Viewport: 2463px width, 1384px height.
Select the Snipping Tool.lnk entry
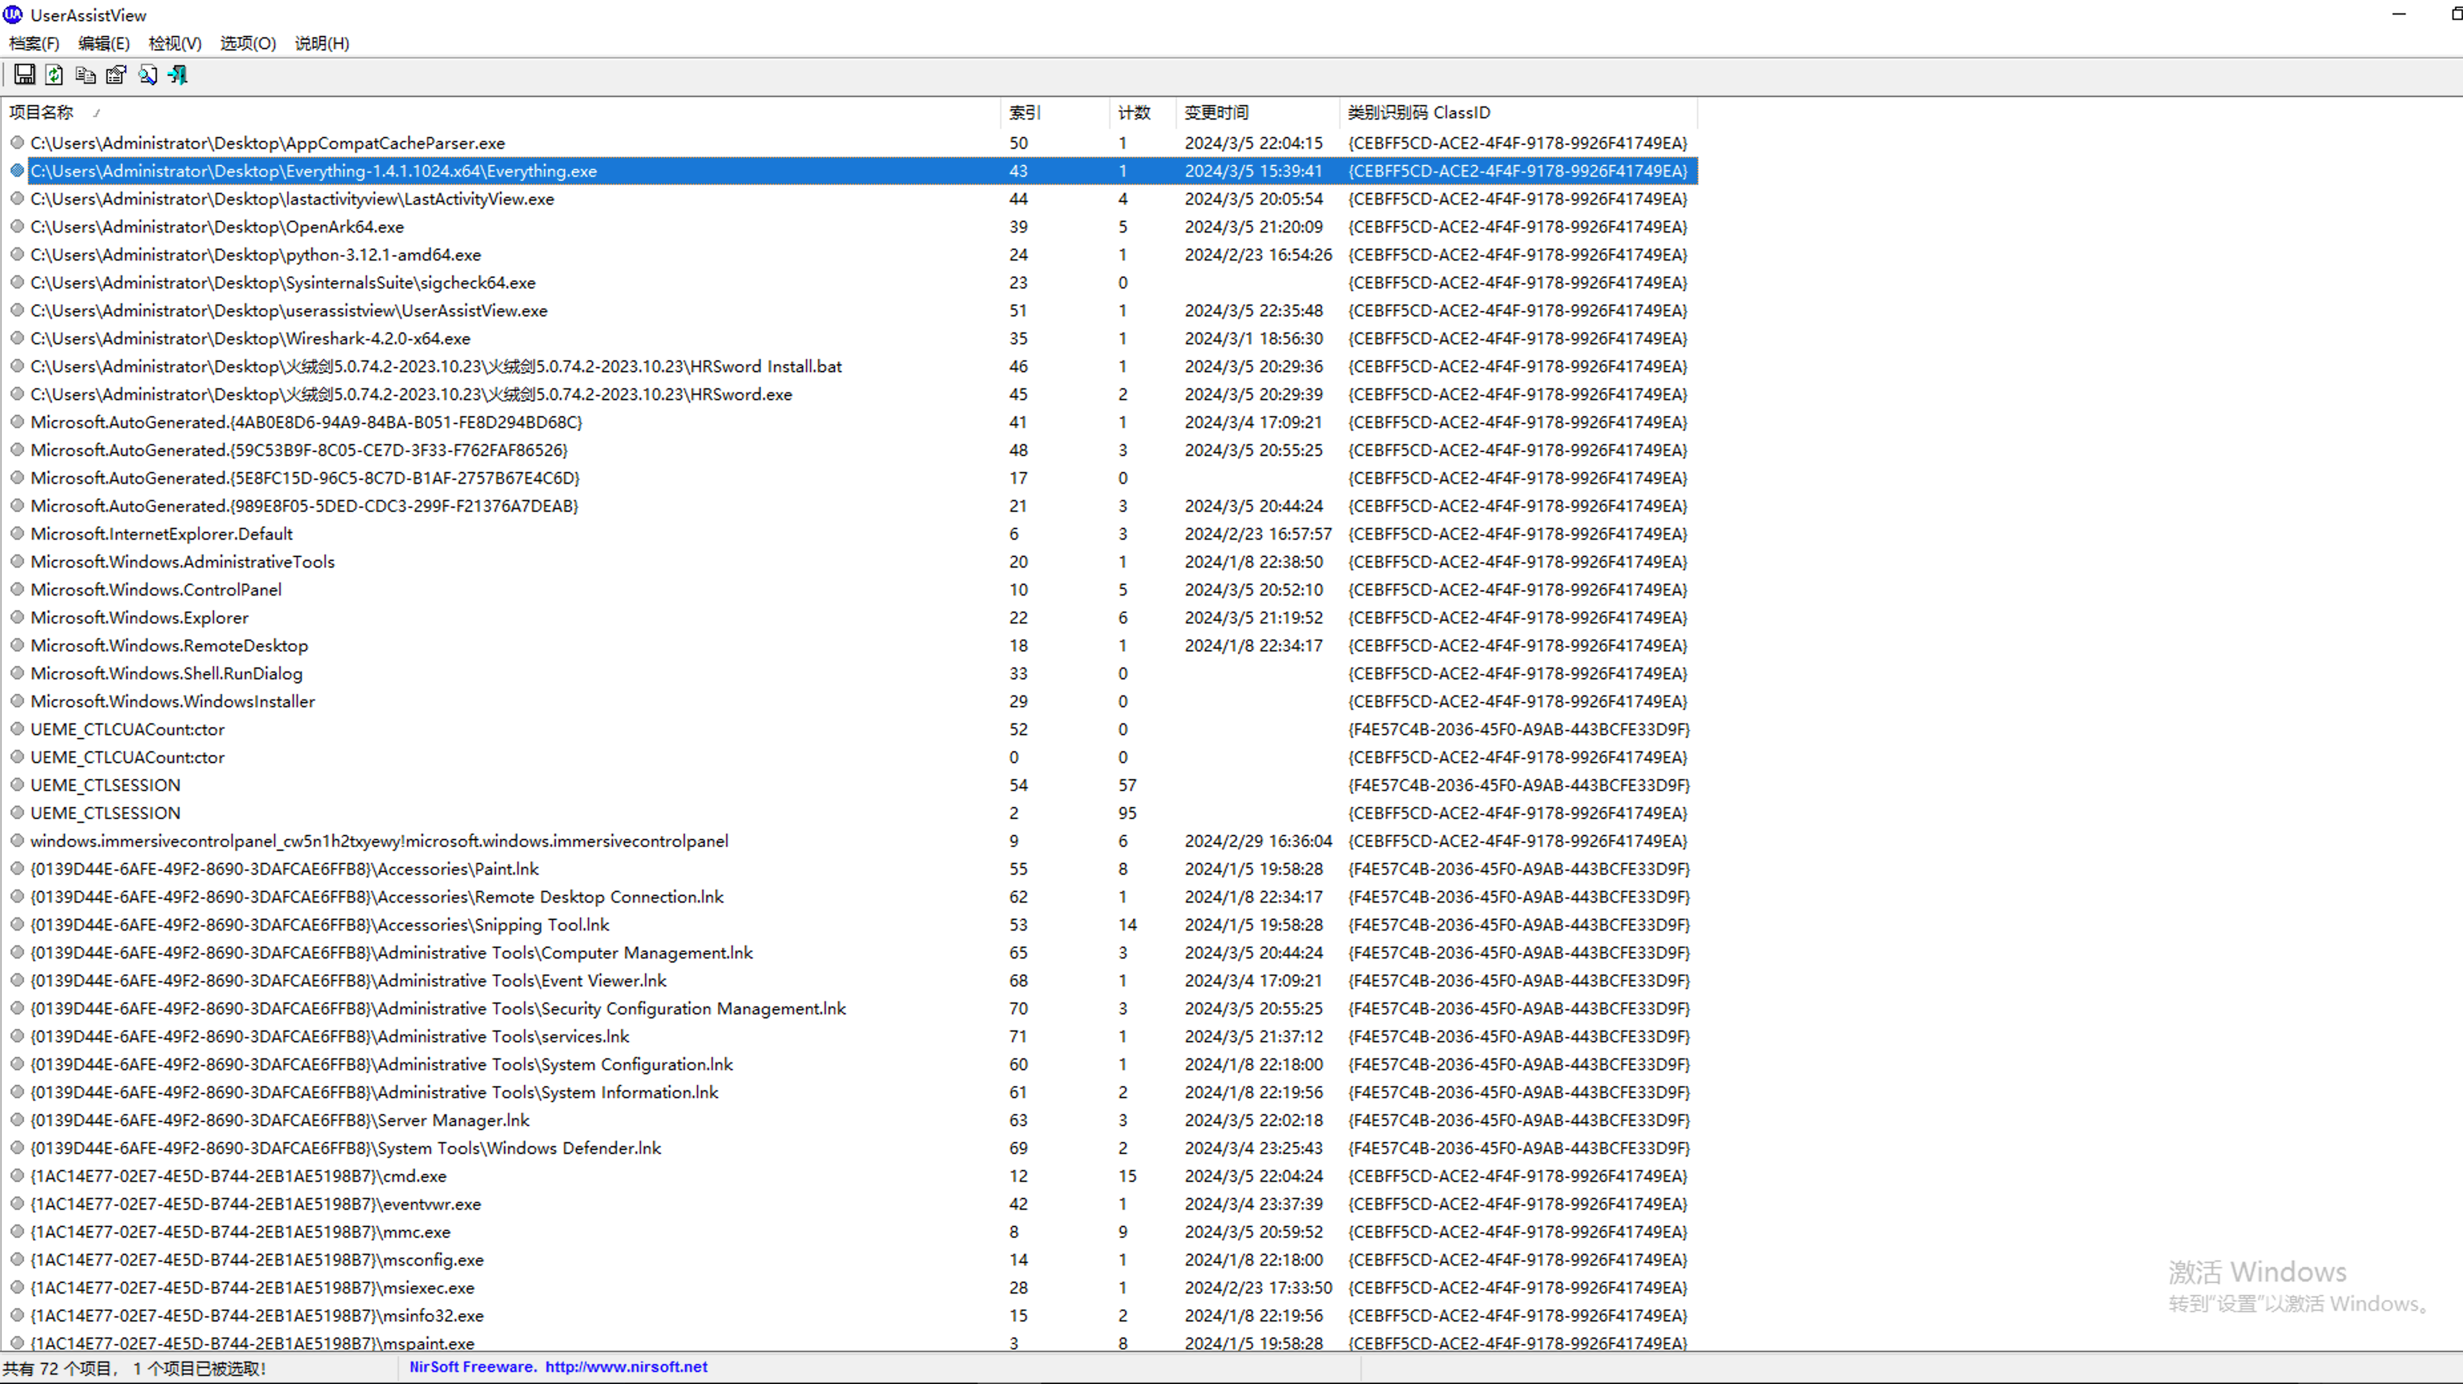point(319,924)
